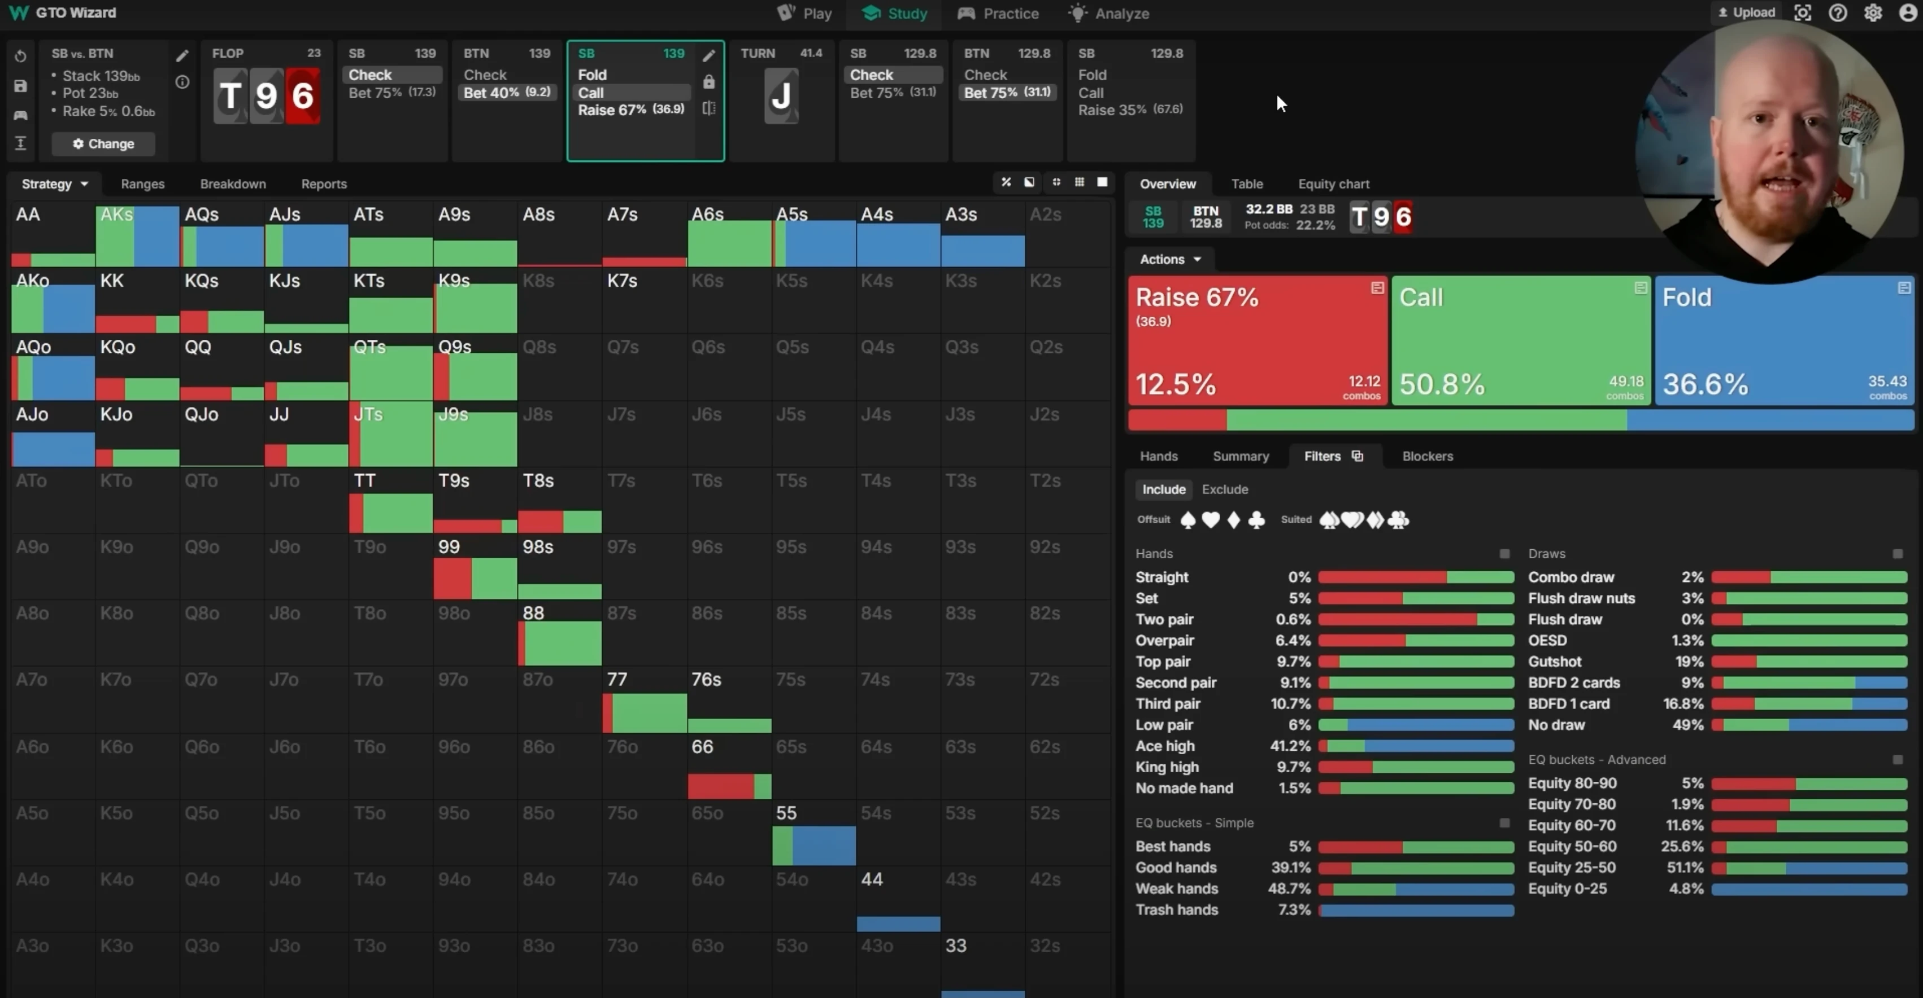The width and height of the screenshot is (1923, 998).
Task: Click the Change settings button
Action: 103,144
